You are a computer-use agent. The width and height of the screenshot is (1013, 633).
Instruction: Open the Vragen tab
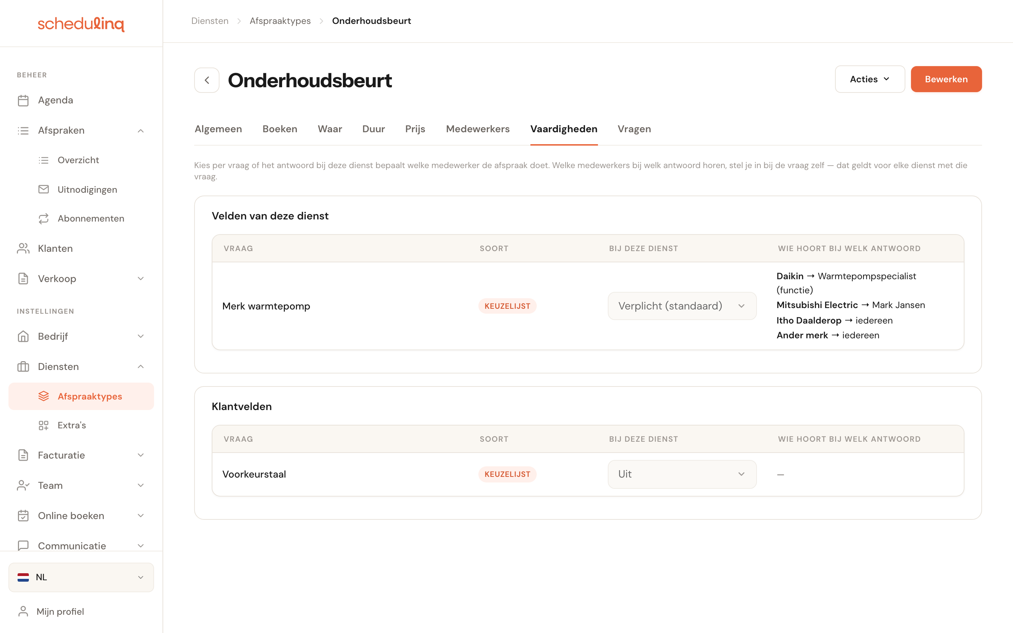(x=634, y=129)
